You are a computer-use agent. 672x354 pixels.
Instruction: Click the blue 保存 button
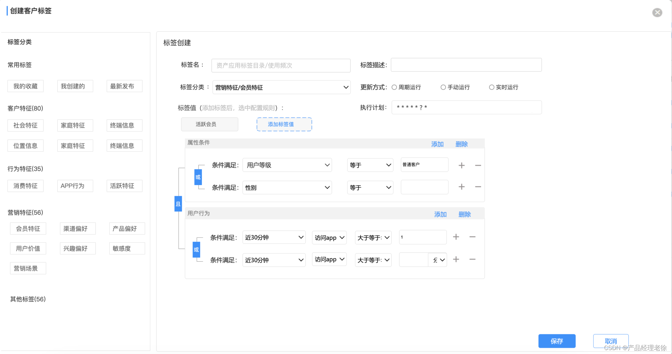pos(556,341)
